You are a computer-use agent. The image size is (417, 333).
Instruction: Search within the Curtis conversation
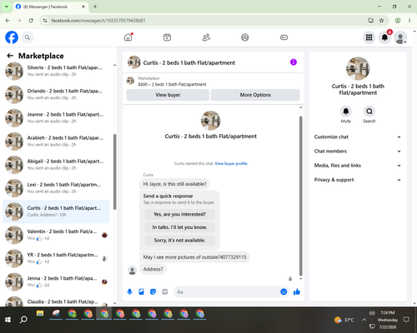(x=369, y=112)
